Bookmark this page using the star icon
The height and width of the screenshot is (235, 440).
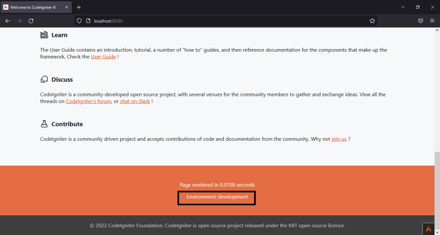372,21
